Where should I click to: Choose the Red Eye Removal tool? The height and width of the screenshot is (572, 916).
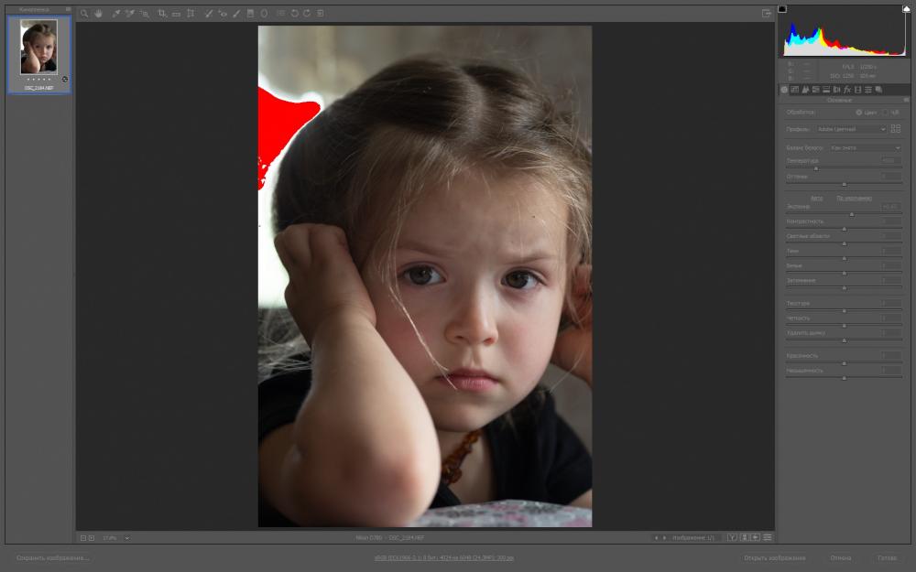pyautogui.click(x=223, y=13)
